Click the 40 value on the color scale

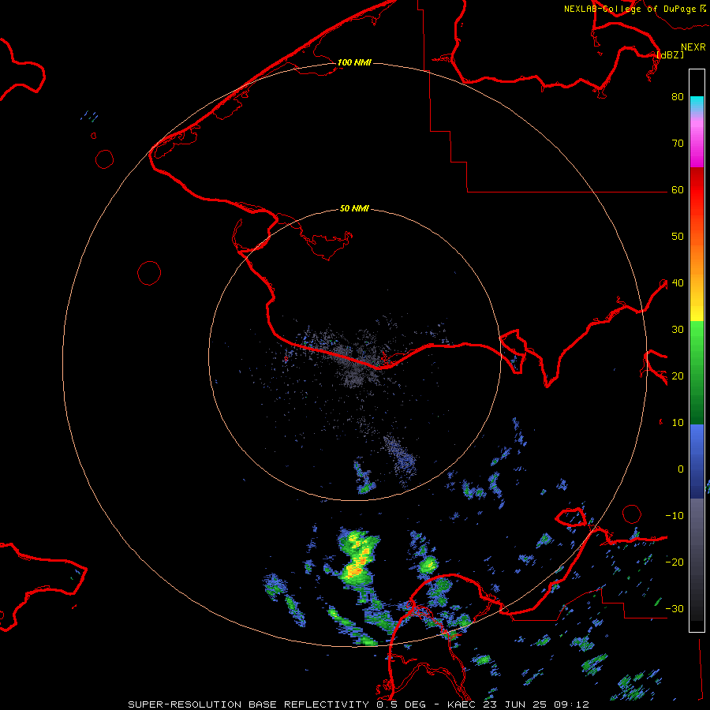(x=678, y=282)
